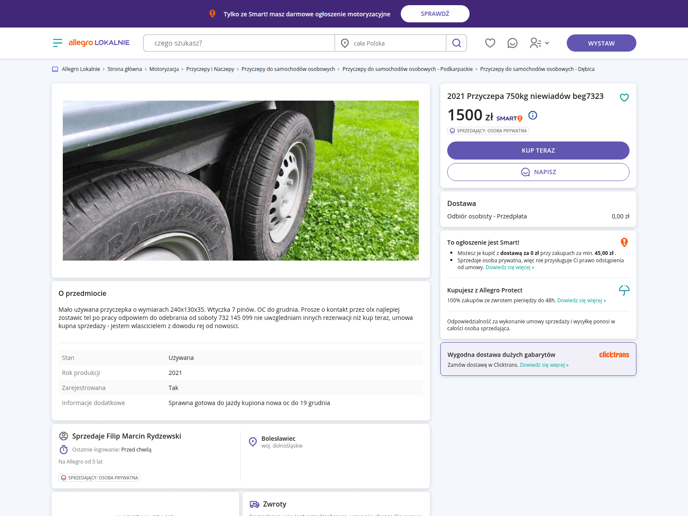
Task: Click the Bolesławiec location pin icon
Action: (253, 442)
